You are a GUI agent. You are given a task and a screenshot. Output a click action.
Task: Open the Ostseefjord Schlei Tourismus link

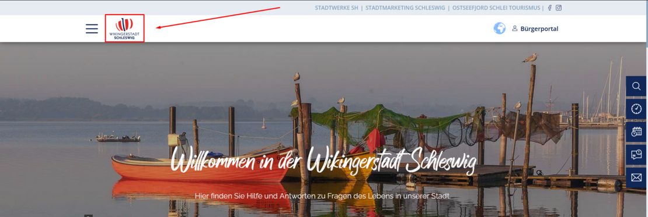[496, 8]
